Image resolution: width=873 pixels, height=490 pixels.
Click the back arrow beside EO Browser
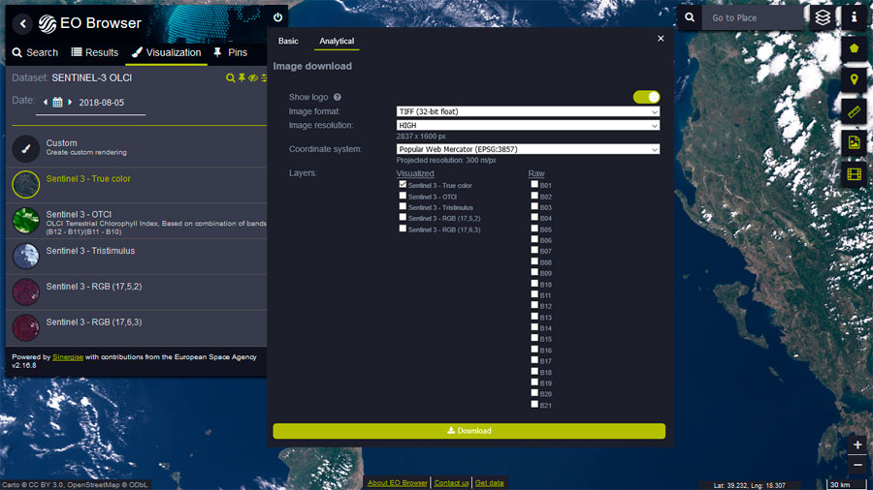23,23
